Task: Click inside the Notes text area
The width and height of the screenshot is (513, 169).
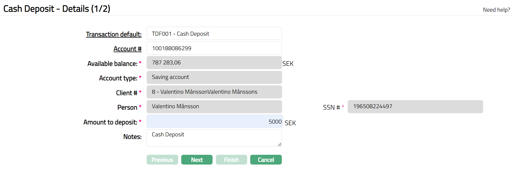Action: tap(214, 138)
